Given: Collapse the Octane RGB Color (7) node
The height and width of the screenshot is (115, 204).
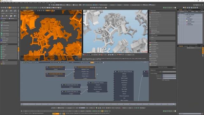Looking at the screenshot, I should (47, 67).
